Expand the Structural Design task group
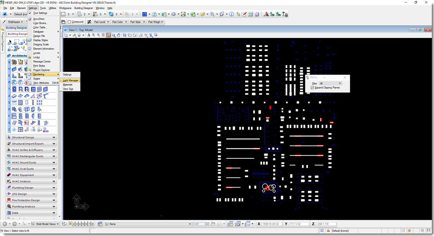The height and width of the screenshot is (236, 434). point(32,137)
